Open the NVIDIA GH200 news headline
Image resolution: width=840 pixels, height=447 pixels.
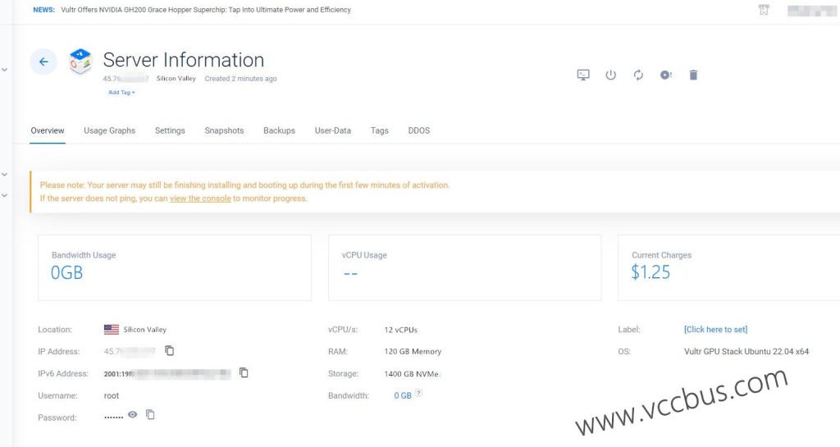206,10
